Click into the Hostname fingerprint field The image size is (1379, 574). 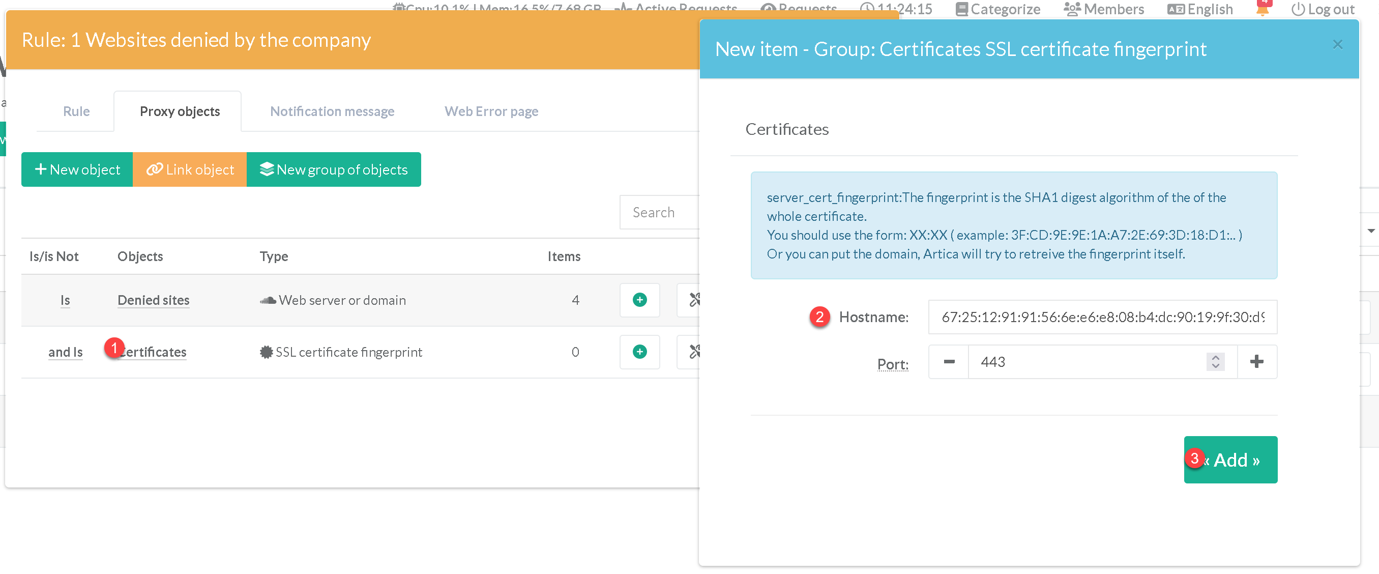pyautogui.click(x=1102, y=317)
